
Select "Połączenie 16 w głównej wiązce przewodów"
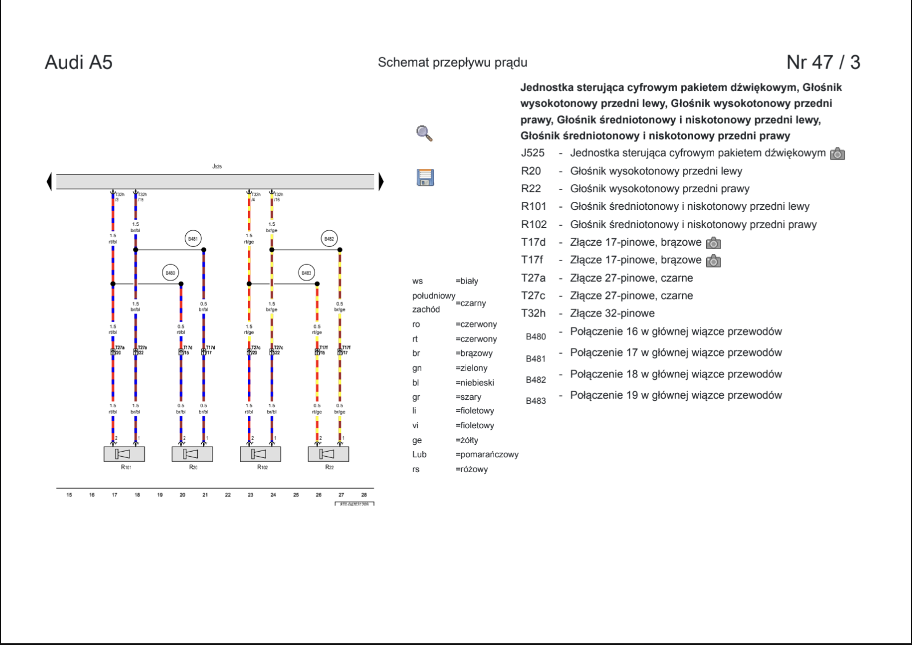676,332
